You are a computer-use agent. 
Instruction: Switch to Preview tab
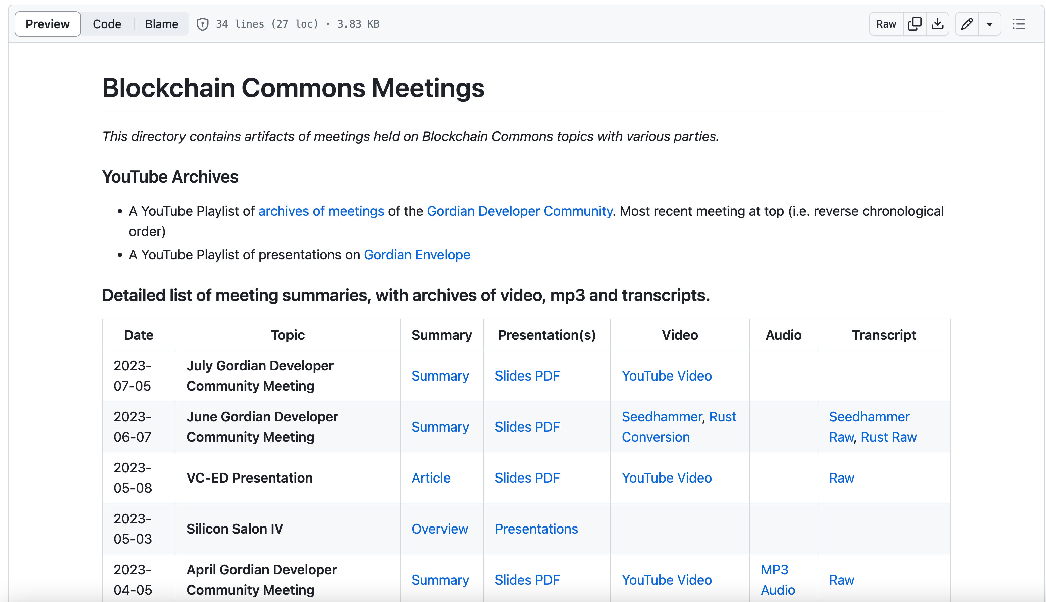tap(48, 24)
